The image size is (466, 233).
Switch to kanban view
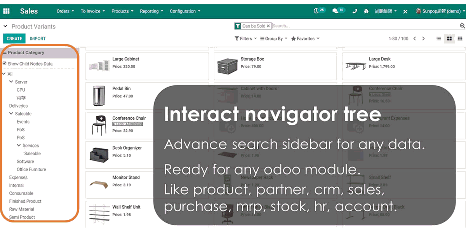click(x=449, y=38)
